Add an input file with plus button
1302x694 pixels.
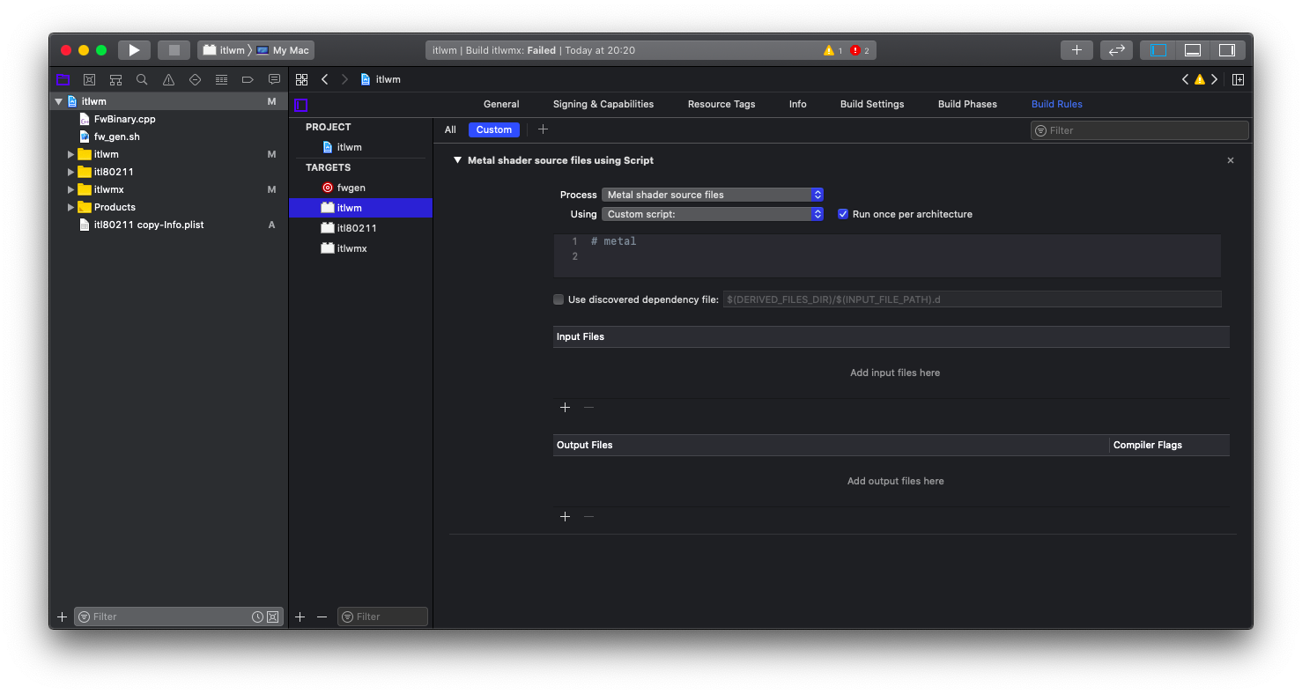click(566, 407)
